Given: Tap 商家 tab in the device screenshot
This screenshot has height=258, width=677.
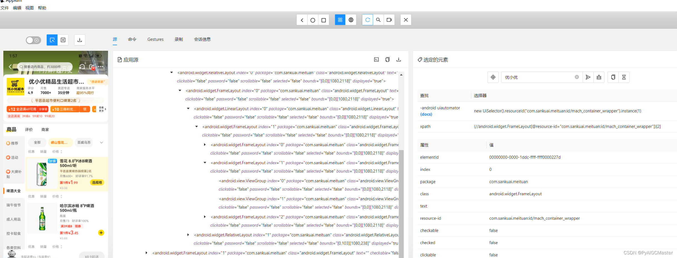Looking at the screenshot, I should [x=45, y=130].
